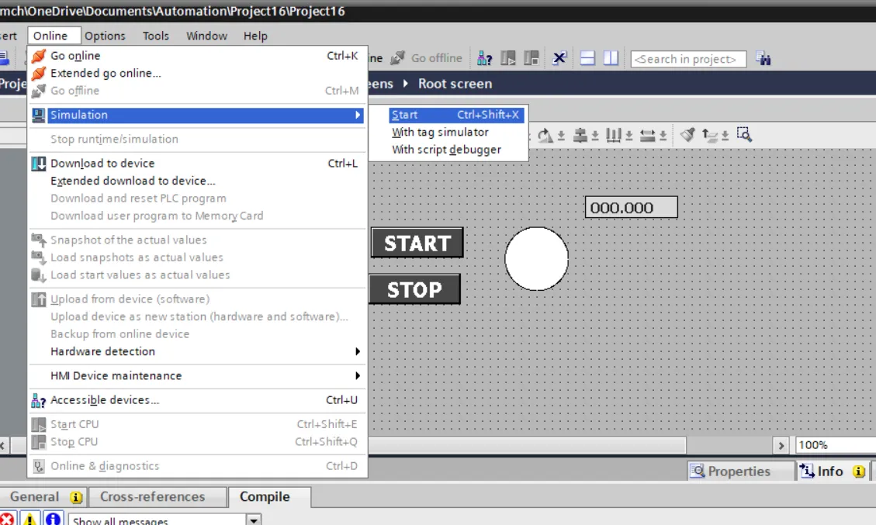Open the Show all messages dropdown
This screenshot has width=876, height=525.
coord(254,520)
